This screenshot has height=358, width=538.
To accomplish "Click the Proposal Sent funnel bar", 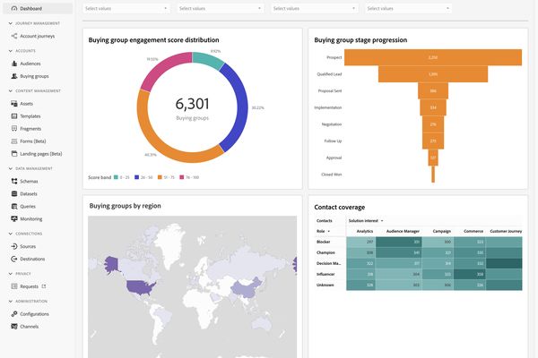I will coord(433,90).
